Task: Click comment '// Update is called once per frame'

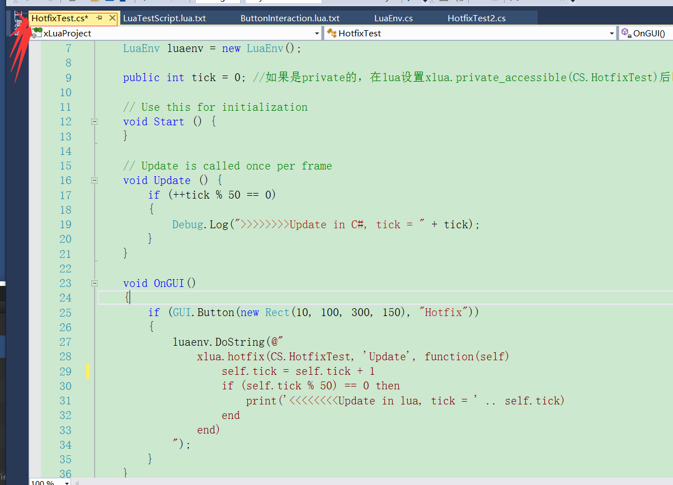Action: 228,166
